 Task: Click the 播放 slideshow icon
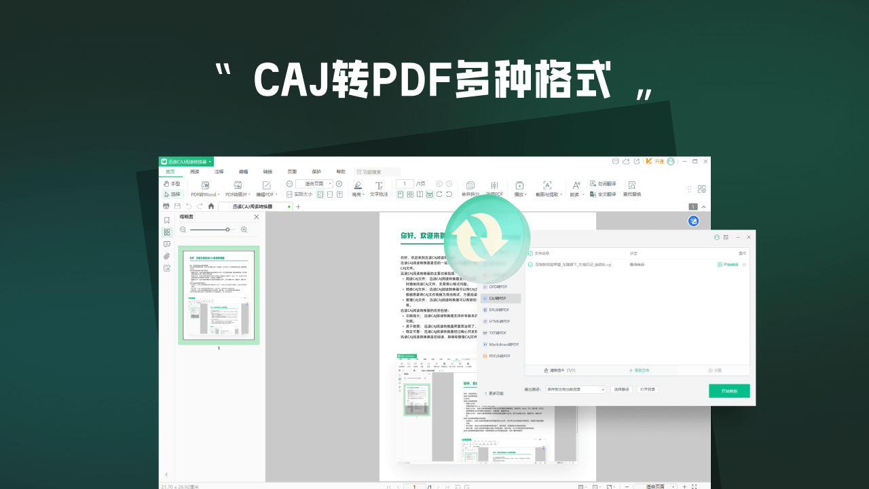coord(519,185)
